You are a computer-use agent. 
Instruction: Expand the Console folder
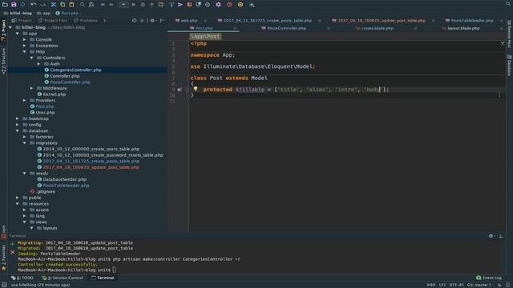25,39
